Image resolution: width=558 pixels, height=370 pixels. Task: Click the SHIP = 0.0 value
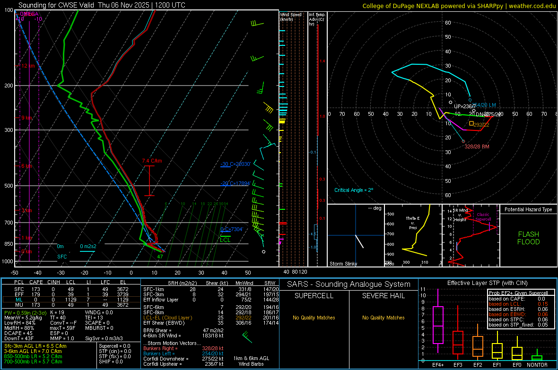111,361
